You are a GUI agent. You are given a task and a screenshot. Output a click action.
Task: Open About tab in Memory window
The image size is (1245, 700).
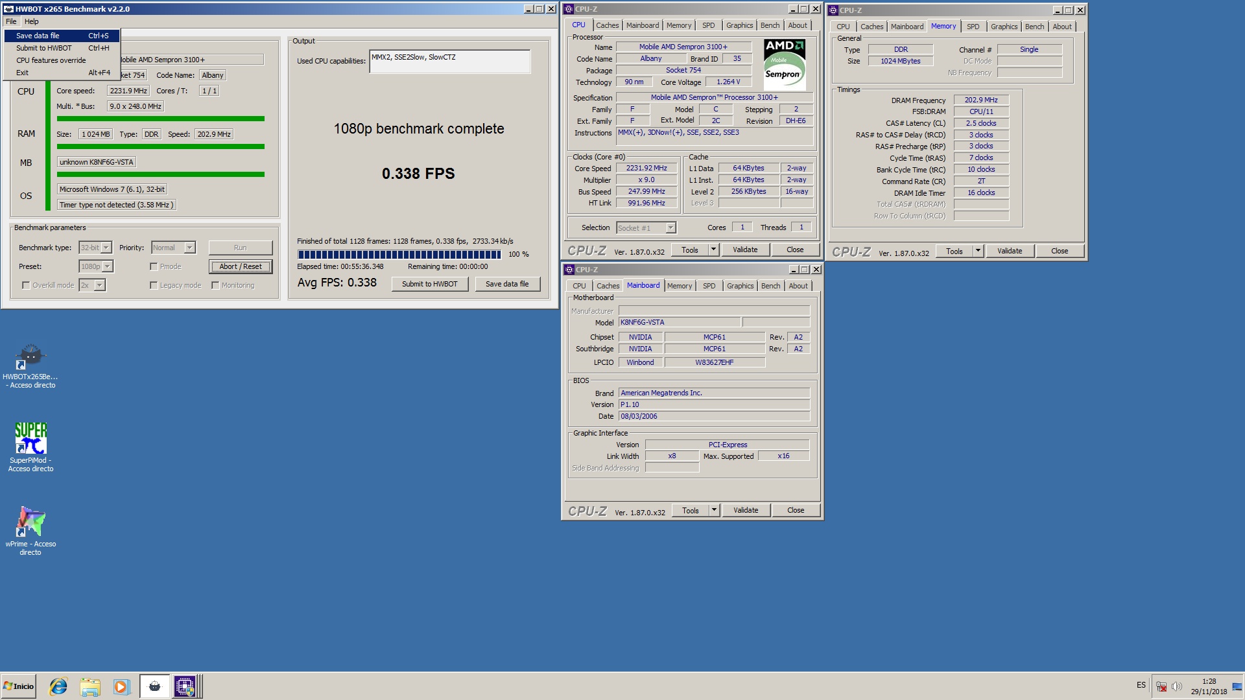pyautogui.click(x=1061, y=27)
